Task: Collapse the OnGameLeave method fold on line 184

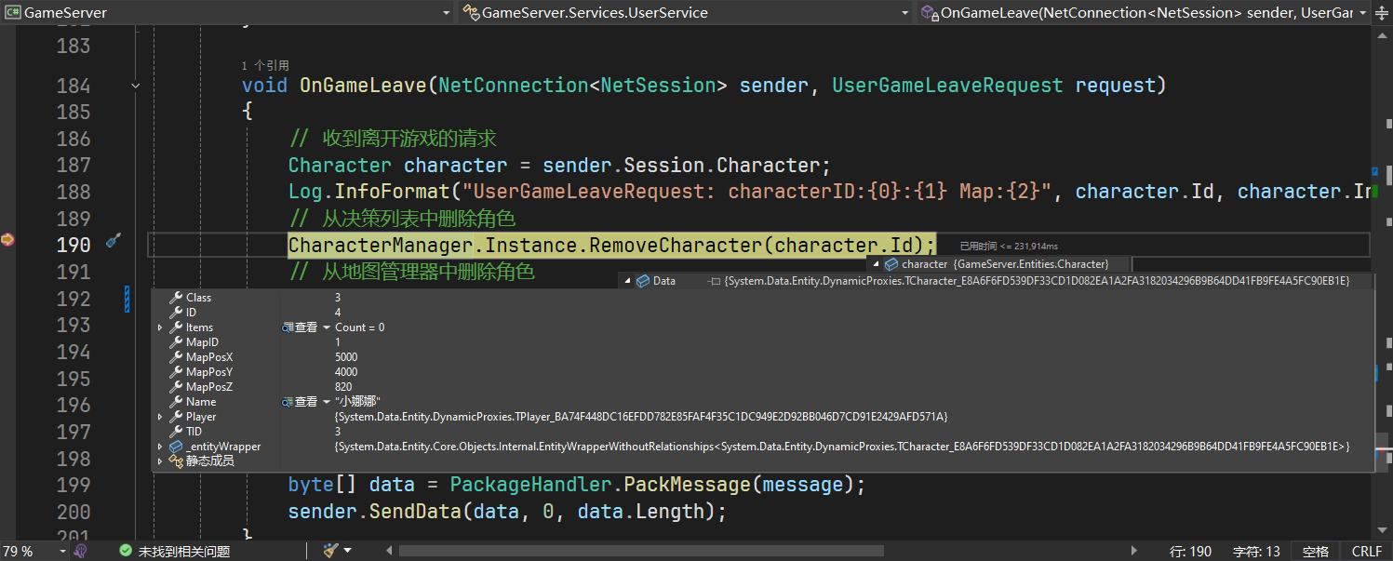Action: click(136, 86)
